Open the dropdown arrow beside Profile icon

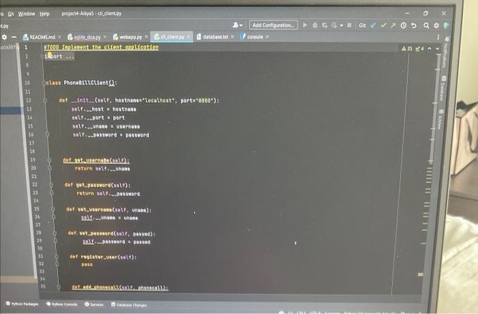click(341, 26)
